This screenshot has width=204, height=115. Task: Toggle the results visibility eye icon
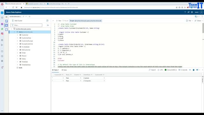coord(190,70)
